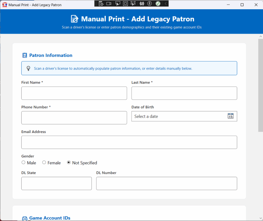This screenshot has width=263, height=221.
Task: Click the clipboard icon beside Patron Information
Action: pos(25,55)
